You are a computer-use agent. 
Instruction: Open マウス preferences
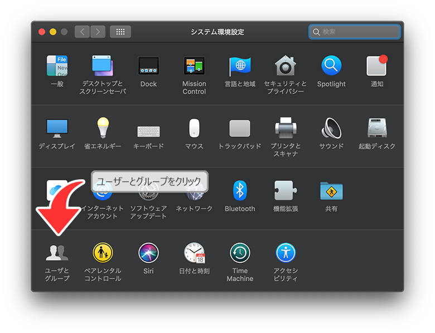(194, 128)
